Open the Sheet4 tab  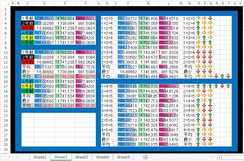(102, 157)
